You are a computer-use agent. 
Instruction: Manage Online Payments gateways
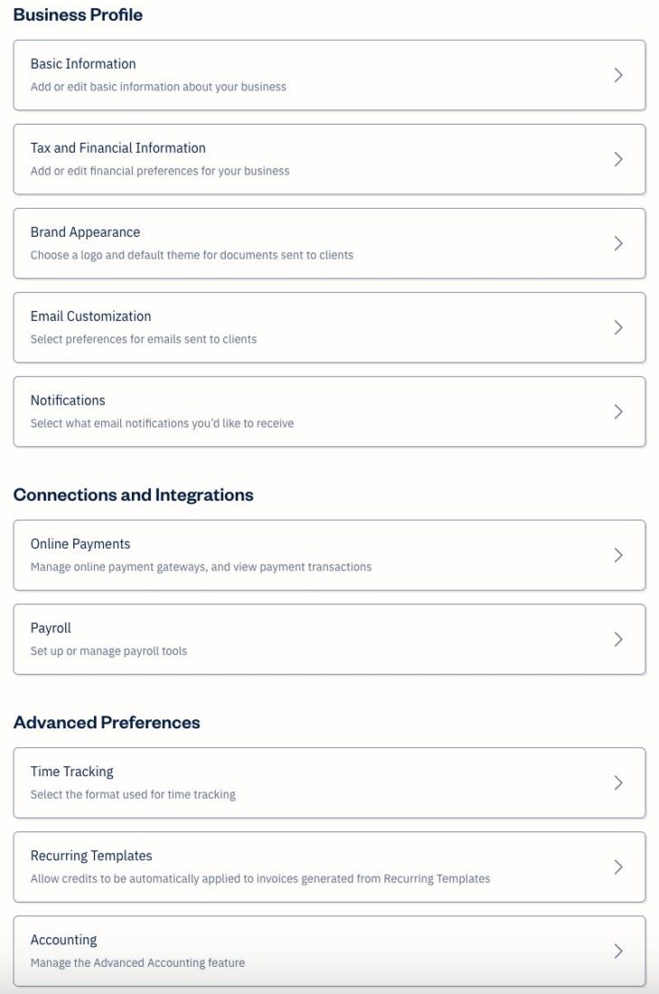(x=329, y=555)
